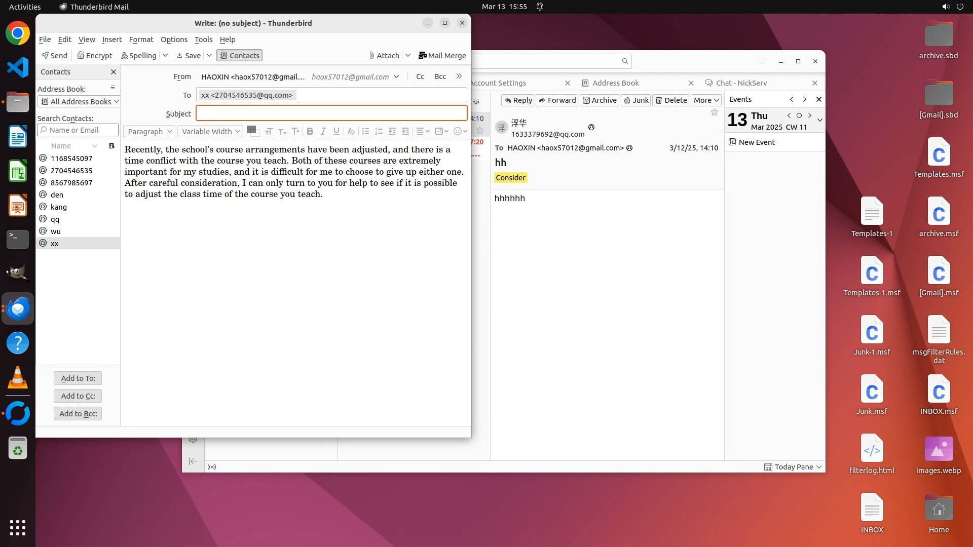973x547 pixels.
Task: Click the remove text styling icon
Action: coord(351,131)
